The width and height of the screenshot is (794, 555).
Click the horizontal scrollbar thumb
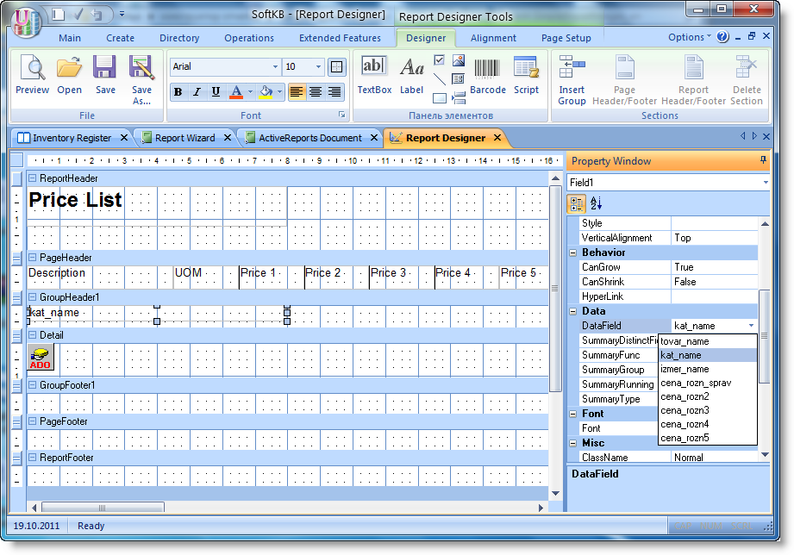pos(103,508)
